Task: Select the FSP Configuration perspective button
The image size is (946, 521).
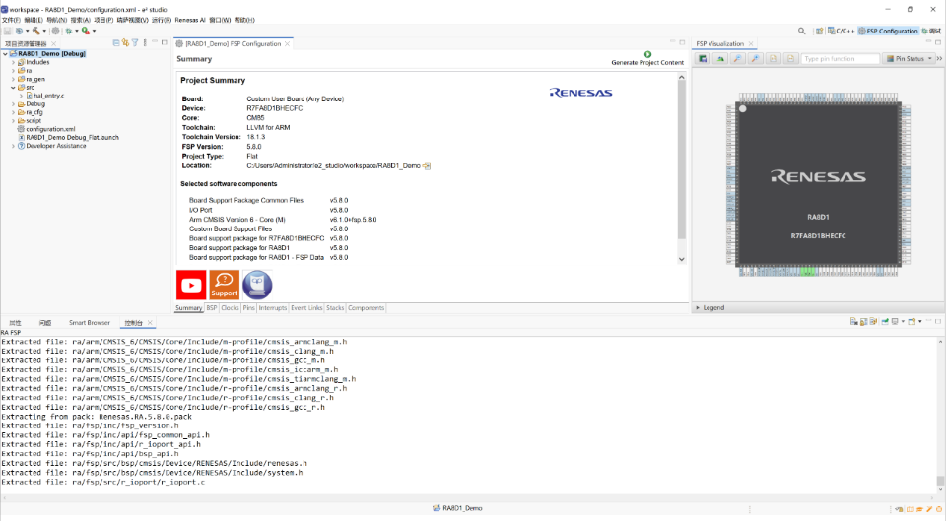Action: 888,31
